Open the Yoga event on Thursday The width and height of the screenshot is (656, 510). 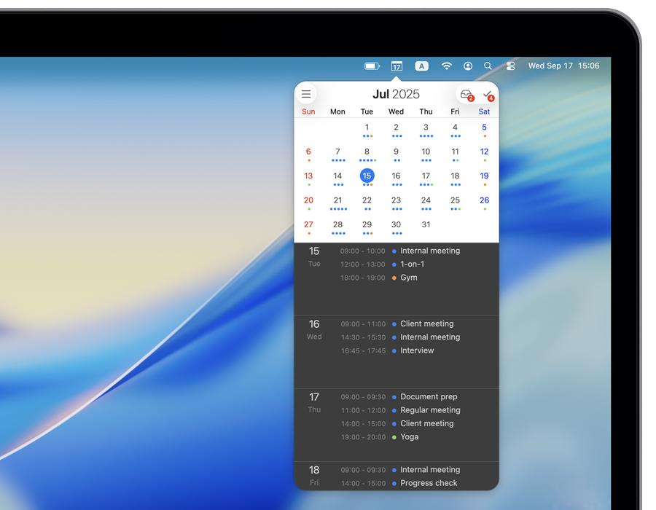click(410, 437)
